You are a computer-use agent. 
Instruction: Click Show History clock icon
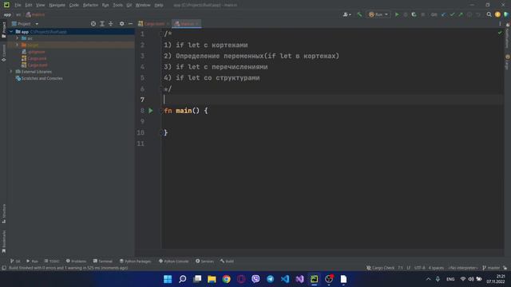pos(469,14)
